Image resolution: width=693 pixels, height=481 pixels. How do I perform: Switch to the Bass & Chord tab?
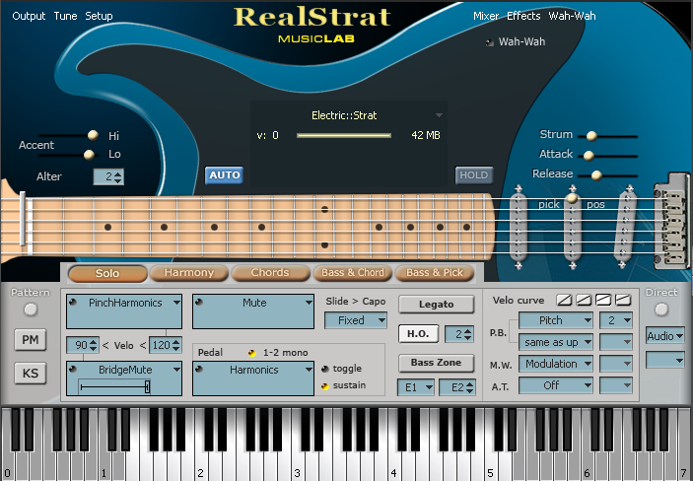pos(352,273)
